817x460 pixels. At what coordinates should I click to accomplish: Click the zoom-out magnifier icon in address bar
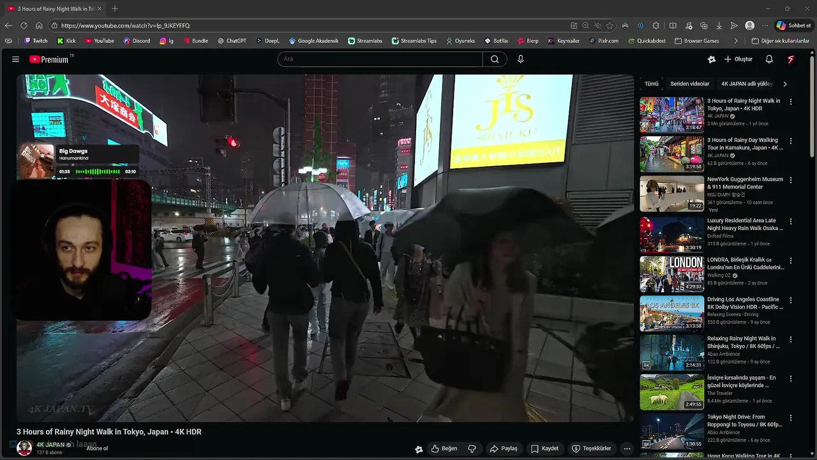585,26
